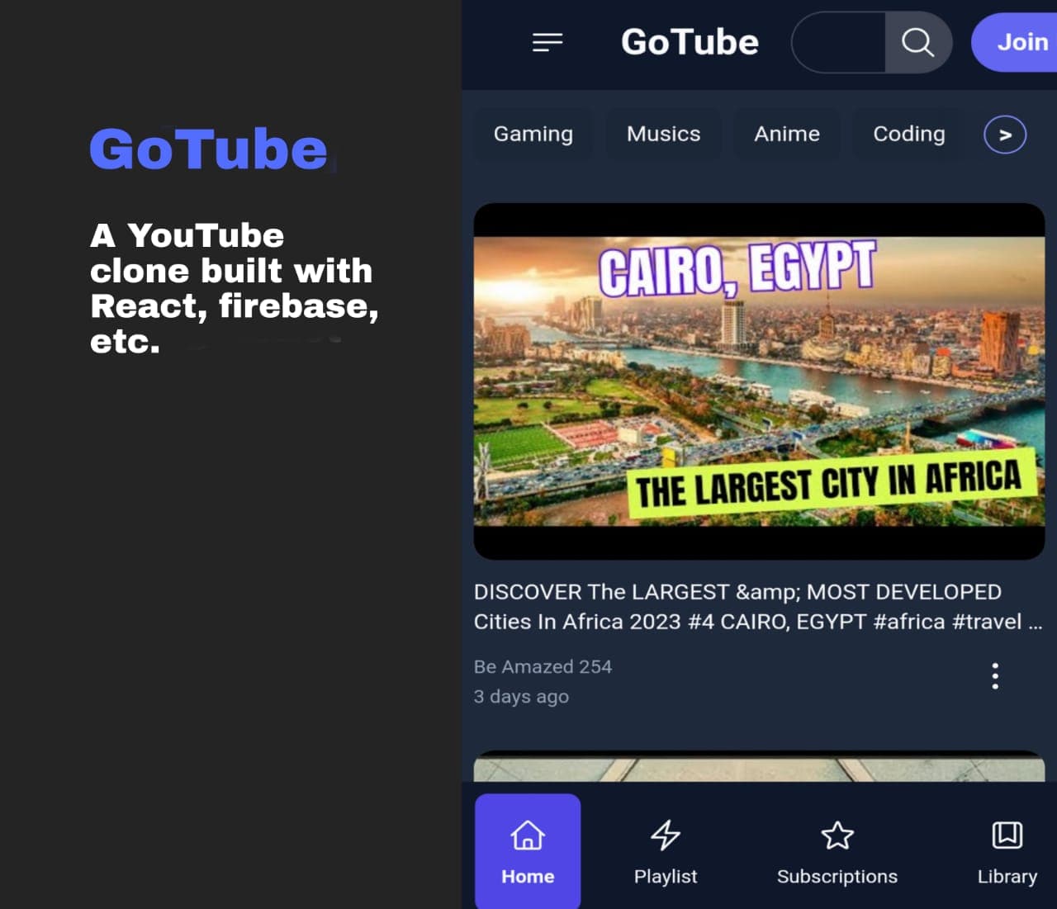Select the Gaming category chip
1057x909 pixels.
(x=533, y=134)
